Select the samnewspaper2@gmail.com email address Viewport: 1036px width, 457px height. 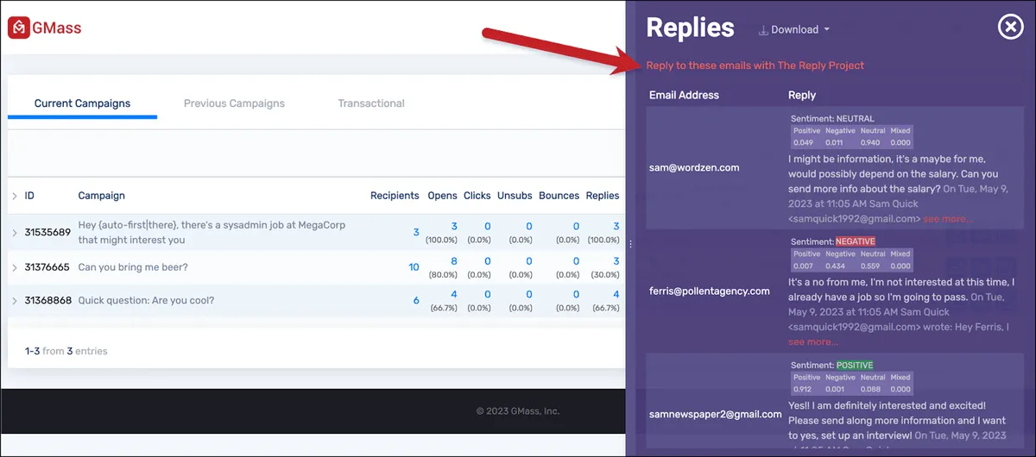(716, 415)
